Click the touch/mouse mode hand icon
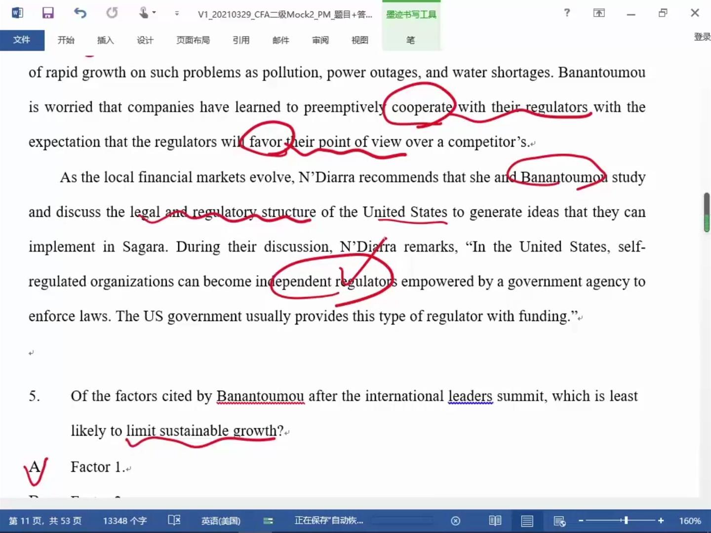This screenshot has width=711, height=533. [x=144, y=13]
